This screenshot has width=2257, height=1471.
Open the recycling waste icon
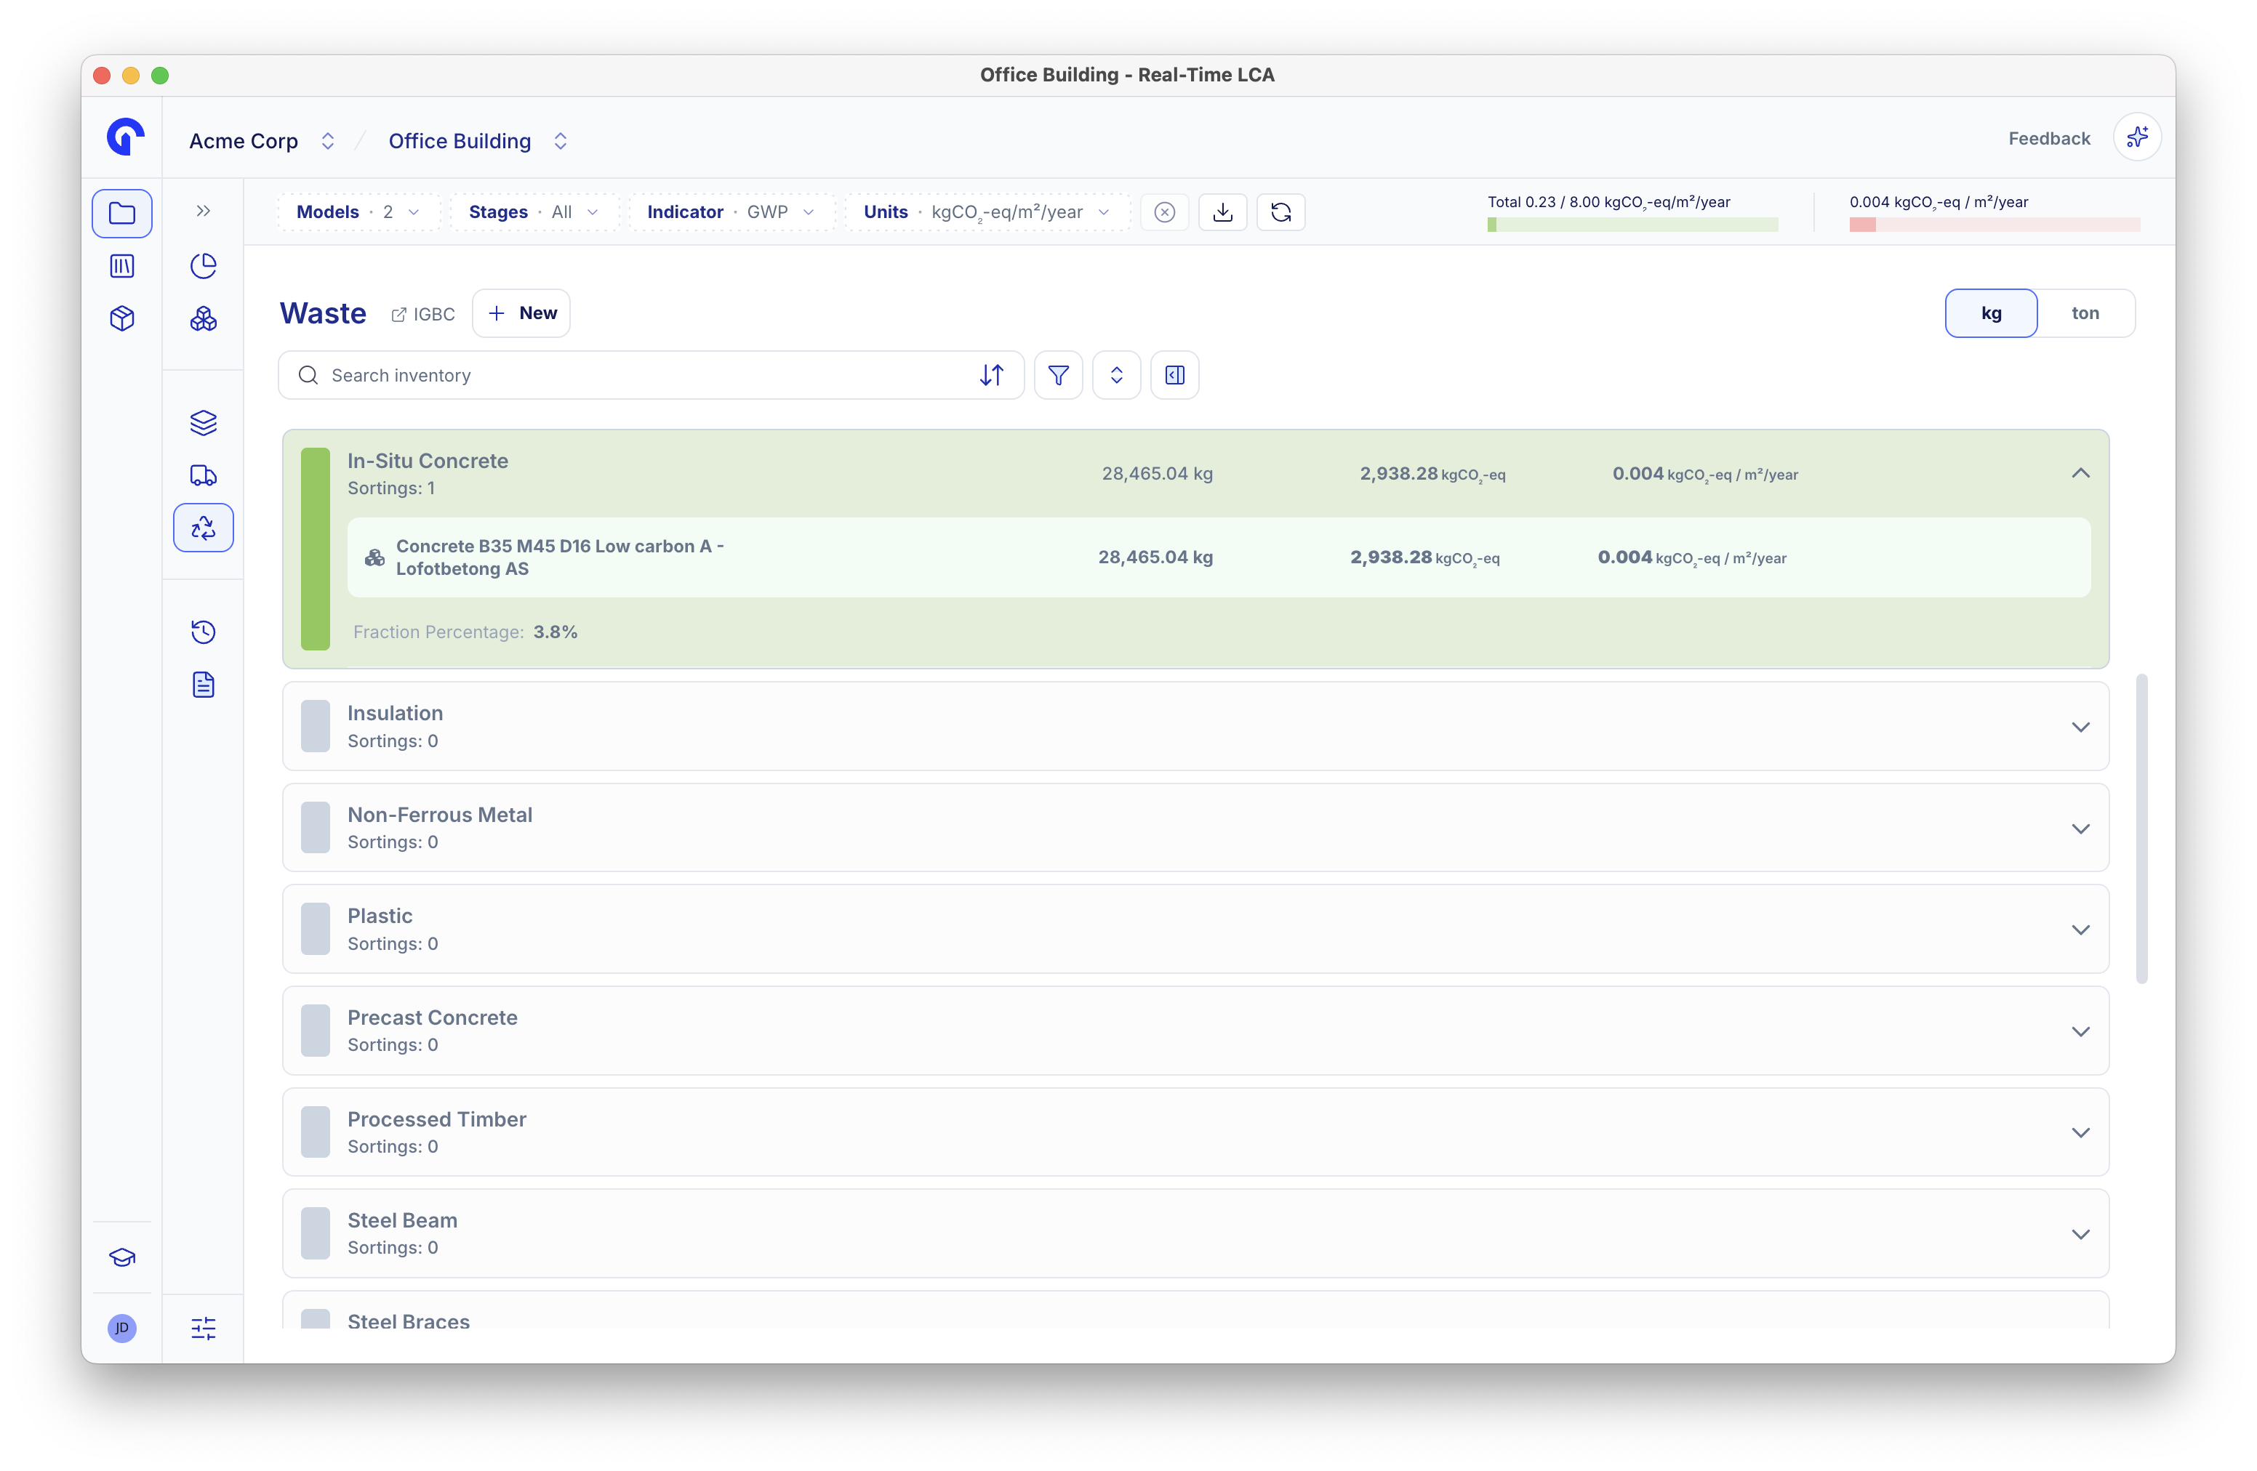(203, 528)
